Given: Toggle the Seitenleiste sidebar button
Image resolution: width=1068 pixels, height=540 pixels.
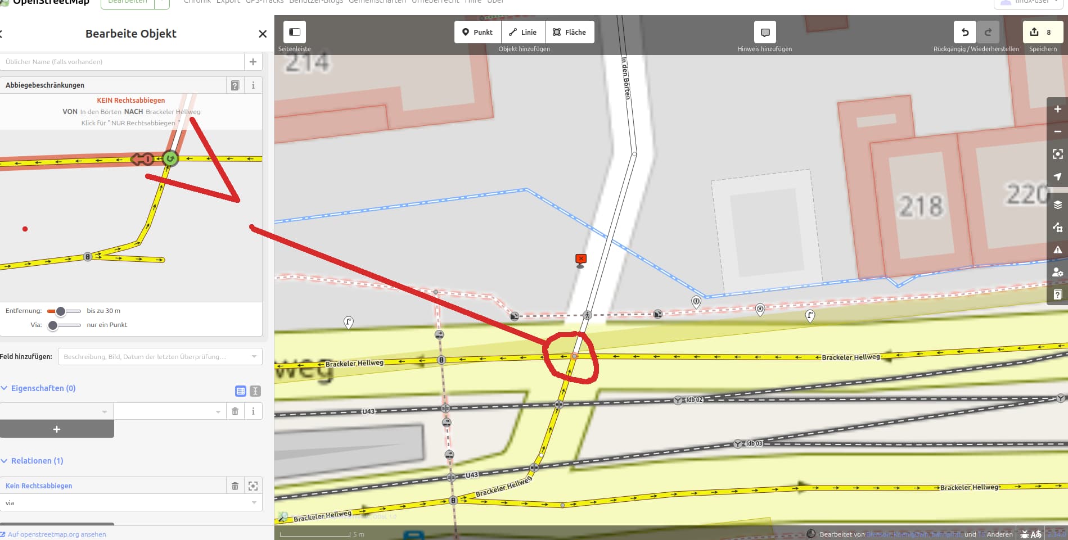Looking at the screenshot, I should [x=295, y=32].
